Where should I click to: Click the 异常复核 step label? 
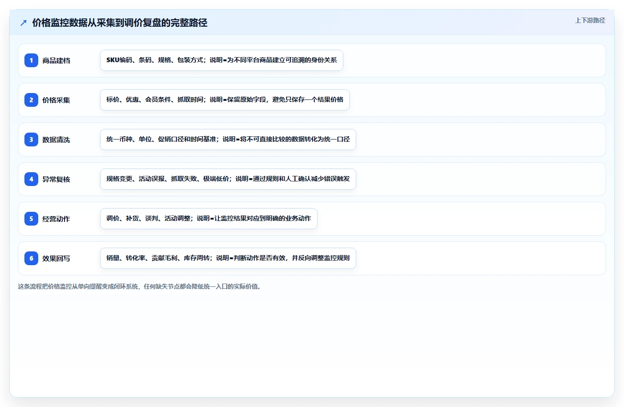tap(56, 179)
